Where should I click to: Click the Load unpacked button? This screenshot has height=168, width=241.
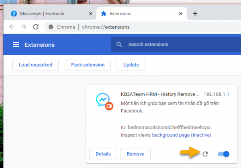pos(35,65)
